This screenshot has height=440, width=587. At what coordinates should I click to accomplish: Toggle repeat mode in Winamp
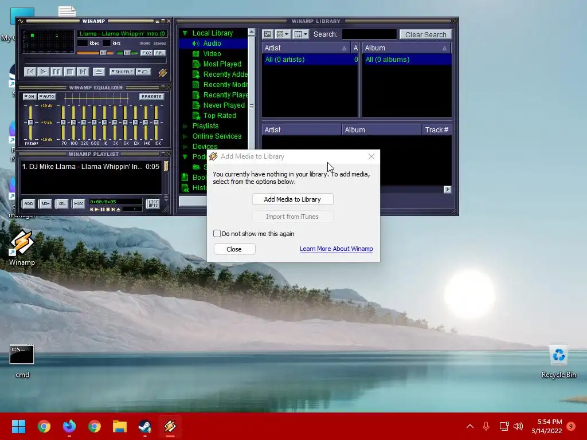[x=143, y=72]
